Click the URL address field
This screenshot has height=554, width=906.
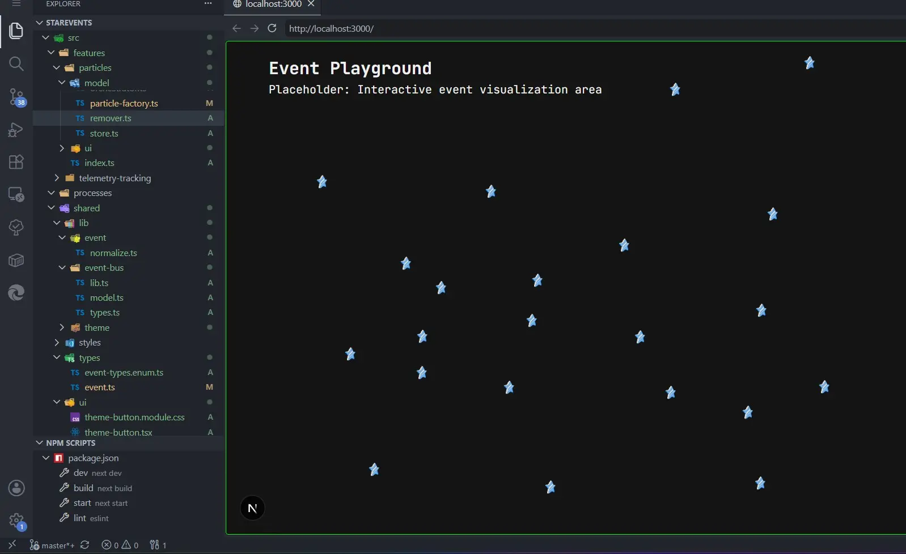tap(595, 28)
